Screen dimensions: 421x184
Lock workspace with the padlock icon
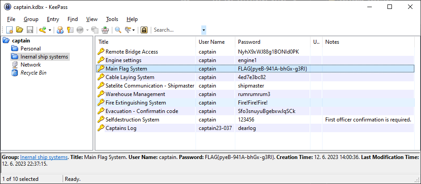point(144,30)
